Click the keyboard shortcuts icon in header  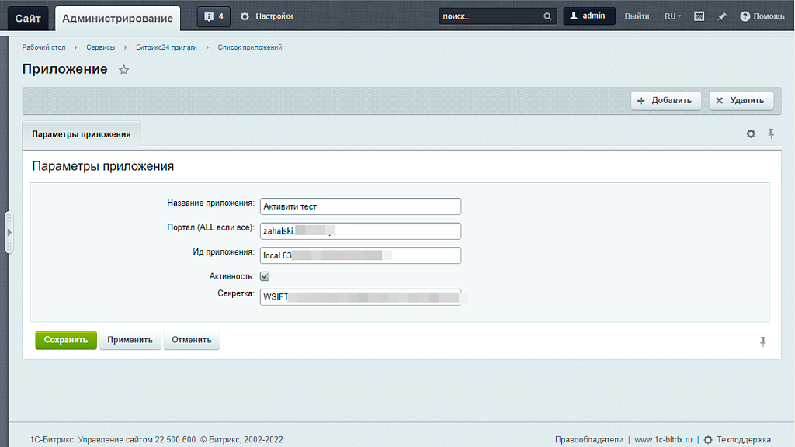(699, 16)
